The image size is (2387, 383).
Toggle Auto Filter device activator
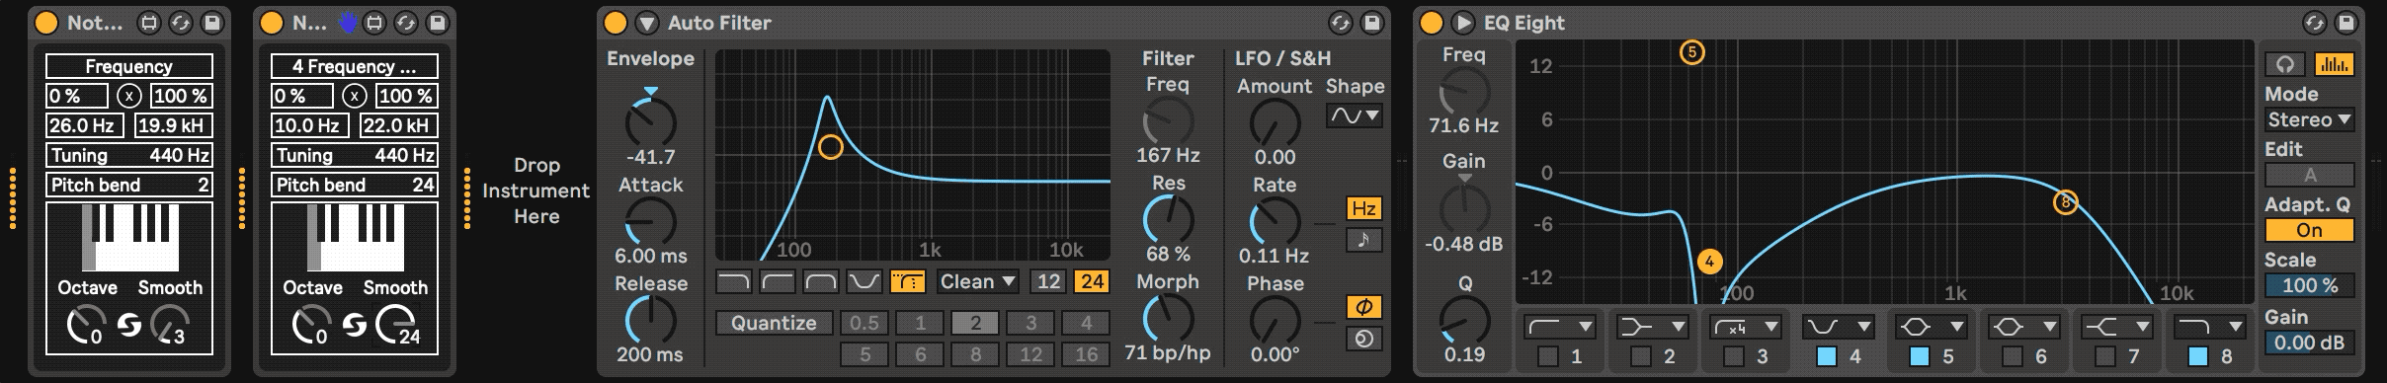click(615, 23)
